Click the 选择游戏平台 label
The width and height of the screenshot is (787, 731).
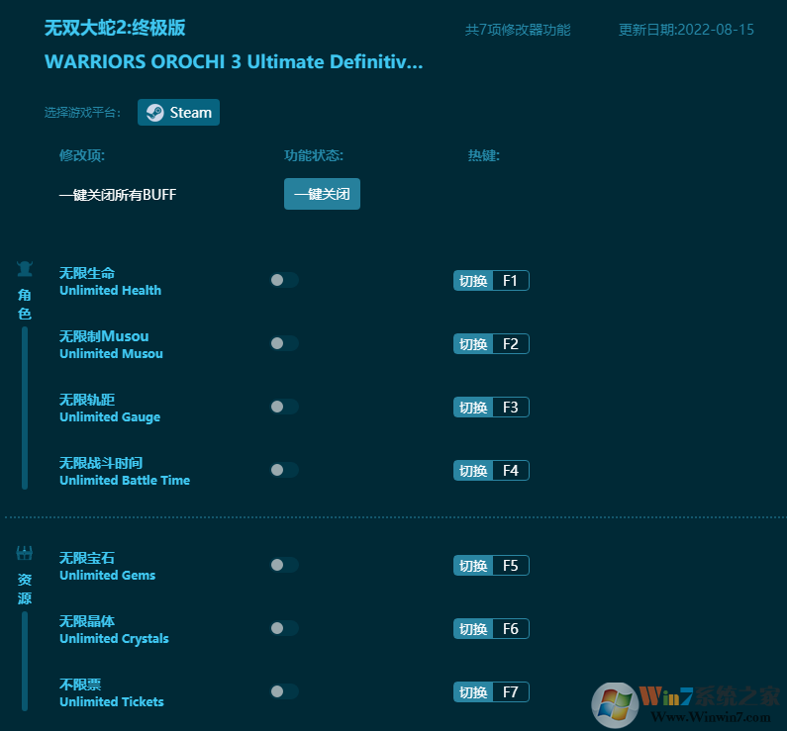(x=82, y=113)
